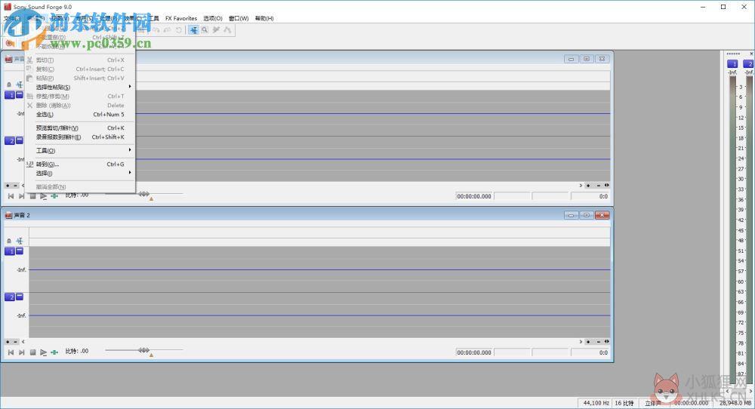The width and height of the screenshot is (755, 409).
Task: Toggle the lock icon in the 声音 2 window
Action: point(8,241)
